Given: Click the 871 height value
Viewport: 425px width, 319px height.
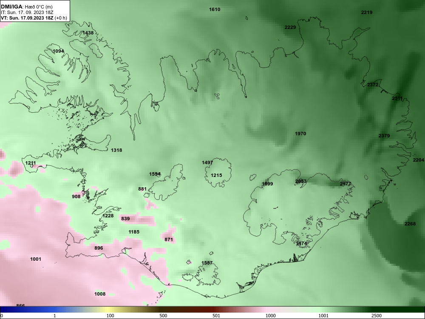Looking at the screenshot, I should (169, 239).
